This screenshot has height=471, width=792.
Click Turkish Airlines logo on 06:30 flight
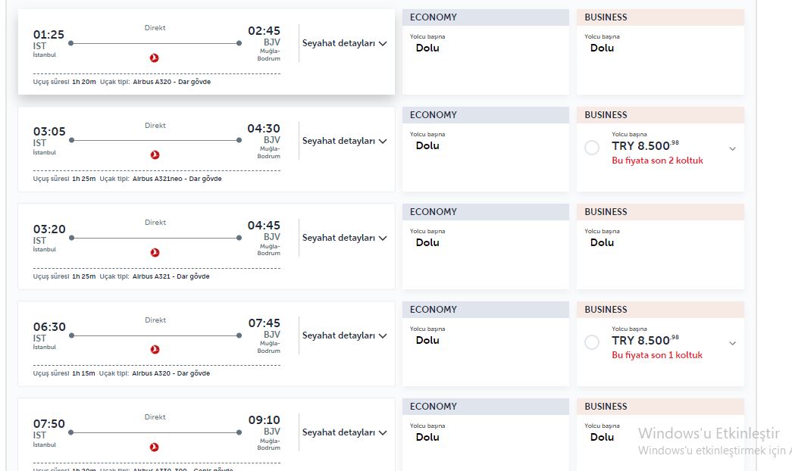[x=155, y=350]
